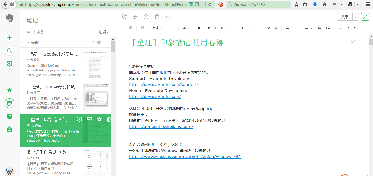The height and width of the screenshot is (176, 373).
Task: Open the font size 14 dropdown
Action: click(186, 28)
